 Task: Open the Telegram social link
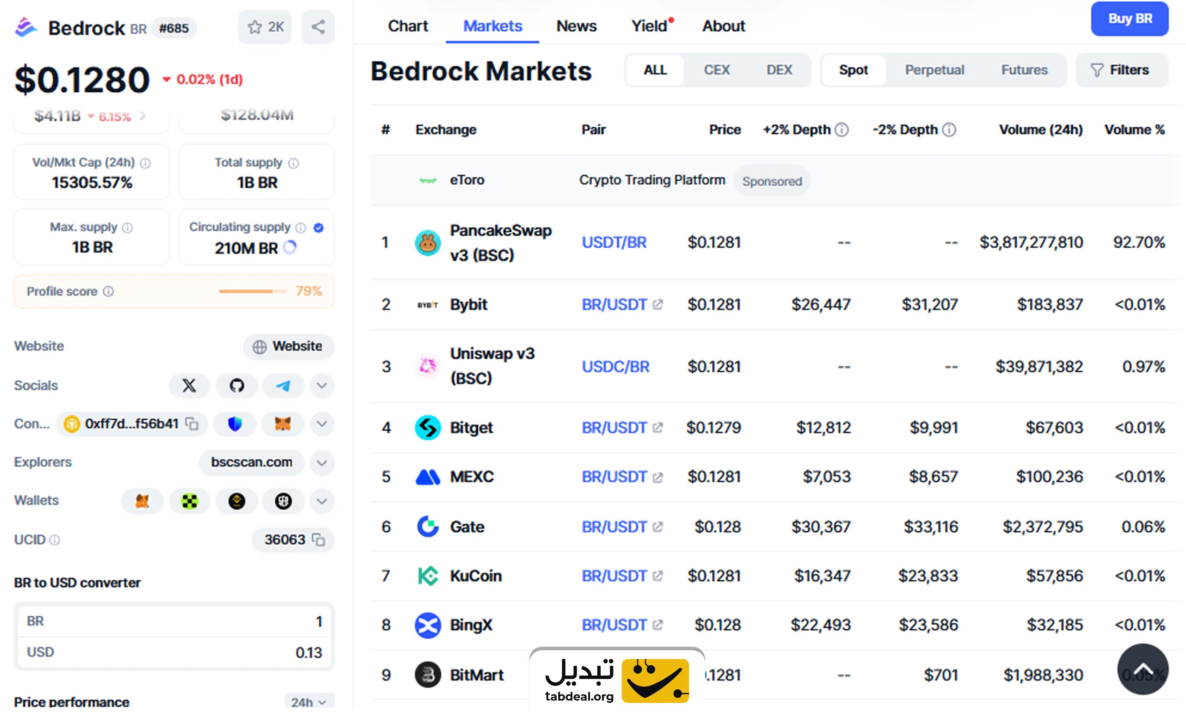(283, 386)
